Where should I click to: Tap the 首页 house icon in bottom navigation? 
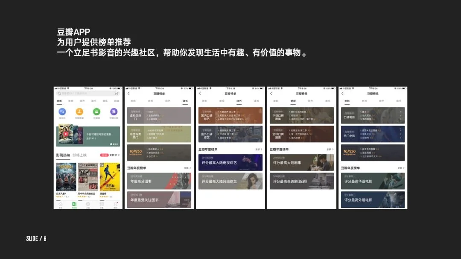pos(60,204)
